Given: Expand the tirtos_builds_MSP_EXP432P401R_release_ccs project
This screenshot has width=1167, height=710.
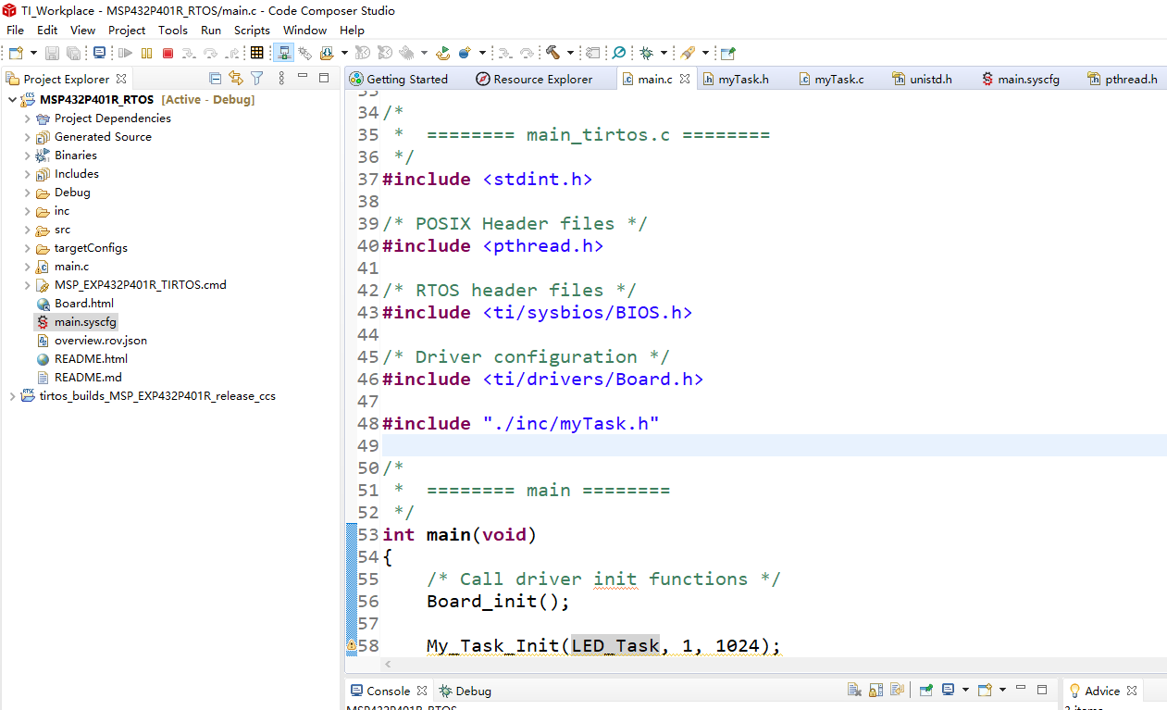Looking at the screenshot, I should pos(11,396).
